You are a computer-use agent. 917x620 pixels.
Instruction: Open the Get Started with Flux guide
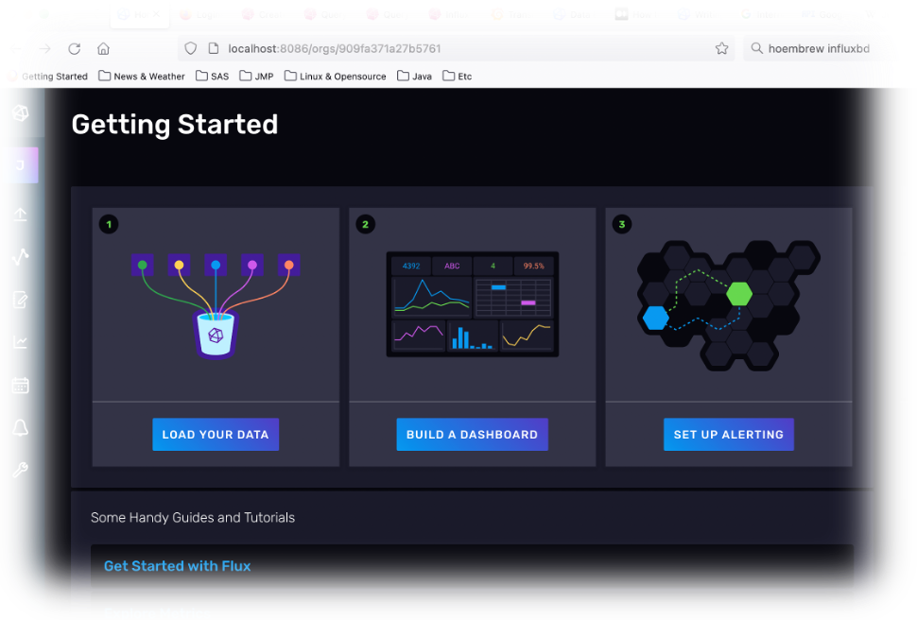click(x=177, y=566)
